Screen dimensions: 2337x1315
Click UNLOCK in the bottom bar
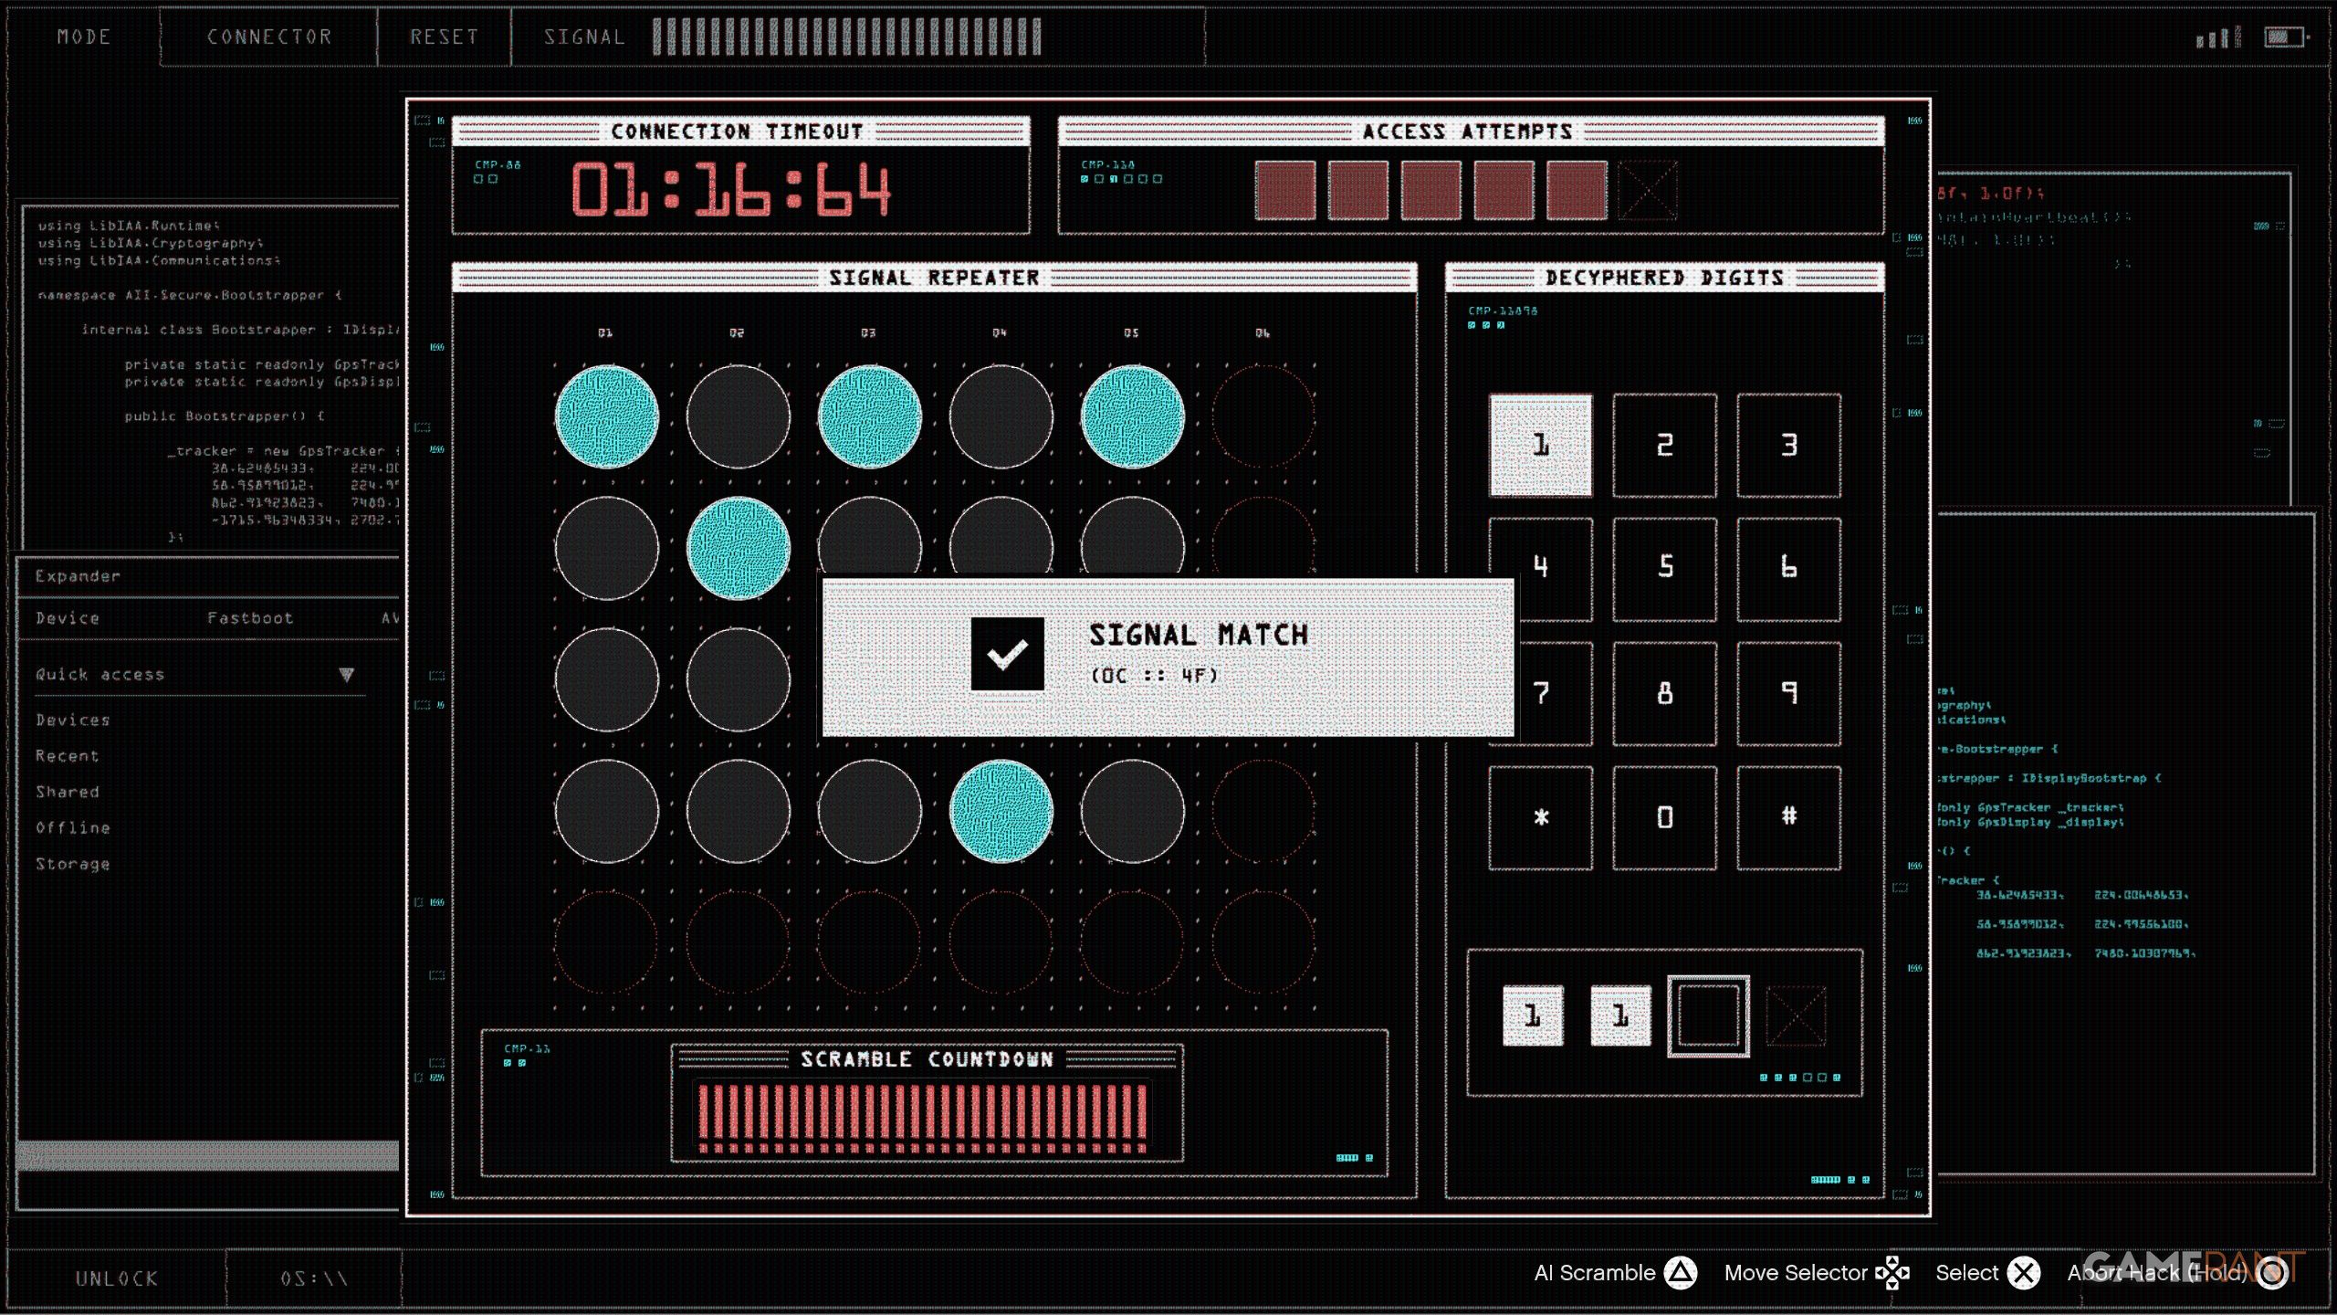[x=117, y=1278]
